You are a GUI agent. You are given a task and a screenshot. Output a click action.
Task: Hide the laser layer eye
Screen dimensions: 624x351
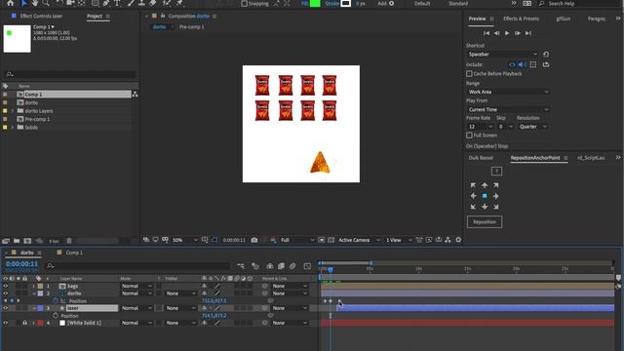point(6,308)
